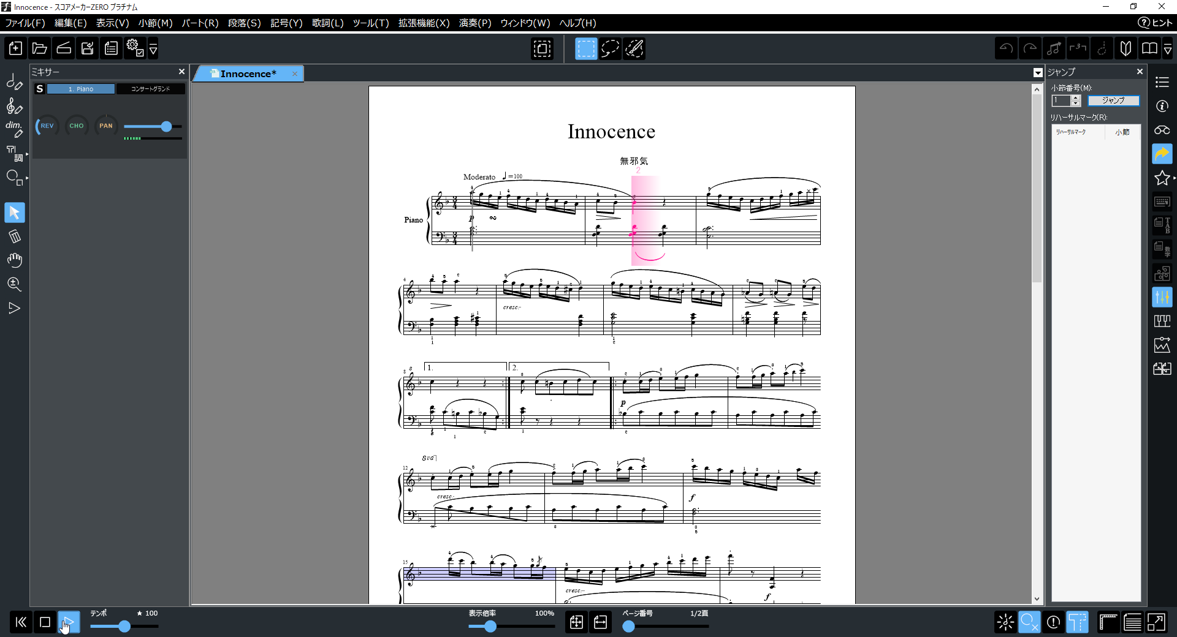The height and width of the screenshot is (637, 1177).
Task: Open the 記号(Y) menu
Action: pos(286,23)
